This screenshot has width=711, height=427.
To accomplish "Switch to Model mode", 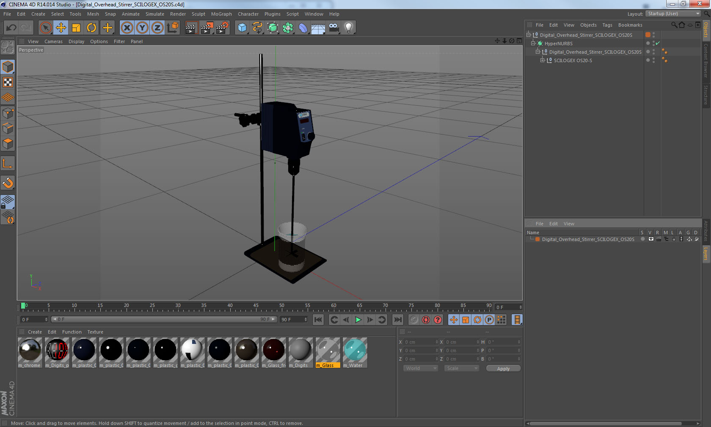I will click(8, 67).
